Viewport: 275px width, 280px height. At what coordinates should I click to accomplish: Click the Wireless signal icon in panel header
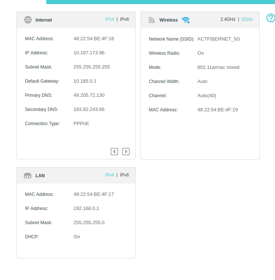tap(151, 20)
